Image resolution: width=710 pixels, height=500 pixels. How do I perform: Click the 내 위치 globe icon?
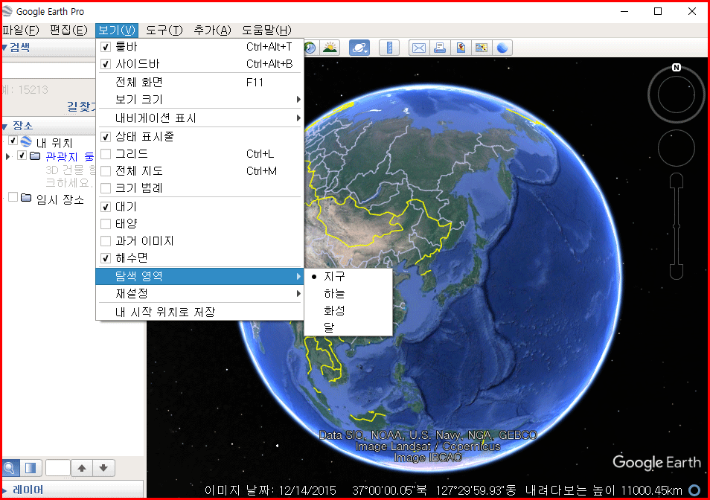tap(26, 141)
